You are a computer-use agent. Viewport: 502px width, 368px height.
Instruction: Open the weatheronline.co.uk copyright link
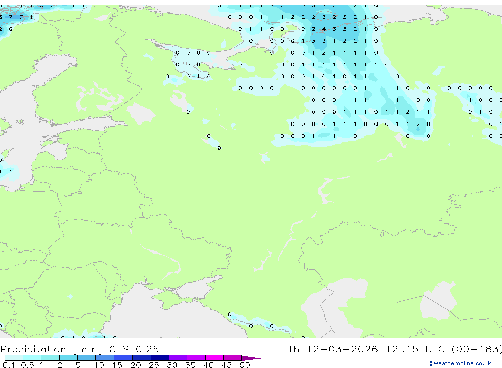pyautogui.click(x=460, y=363)
